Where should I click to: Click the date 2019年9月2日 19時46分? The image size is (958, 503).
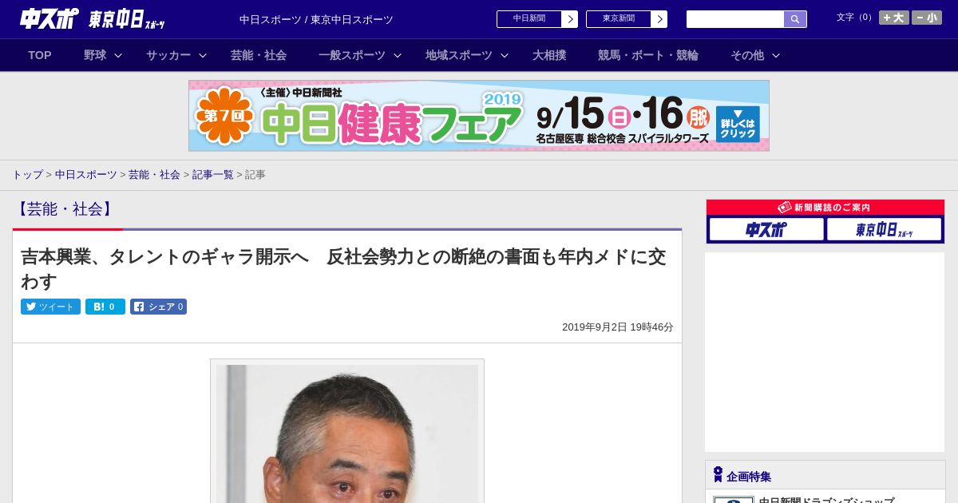[618, 327]
